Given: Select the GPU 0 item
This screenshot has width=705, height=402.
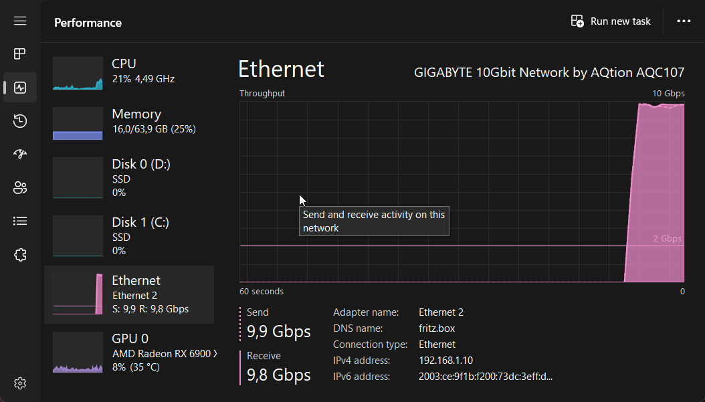Looking at the screenshot, I should click(x=129, y=353).
